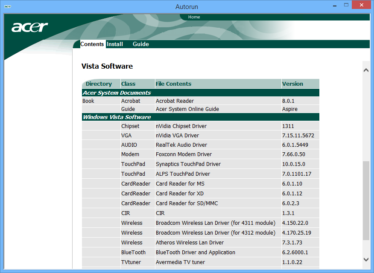Click BlueTooth Driver and Application entry
The width and height of the screenshot is (374, 273).
coord(195,253)
